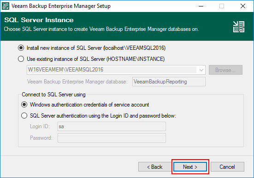
Task: Click the VeeamBackupReporting database name field
Action: [x=169, y=82]
